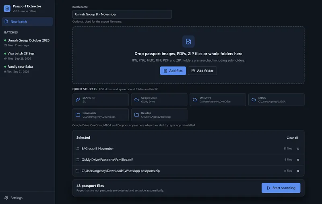Click Clear all in Selected list

click(292, 138)
